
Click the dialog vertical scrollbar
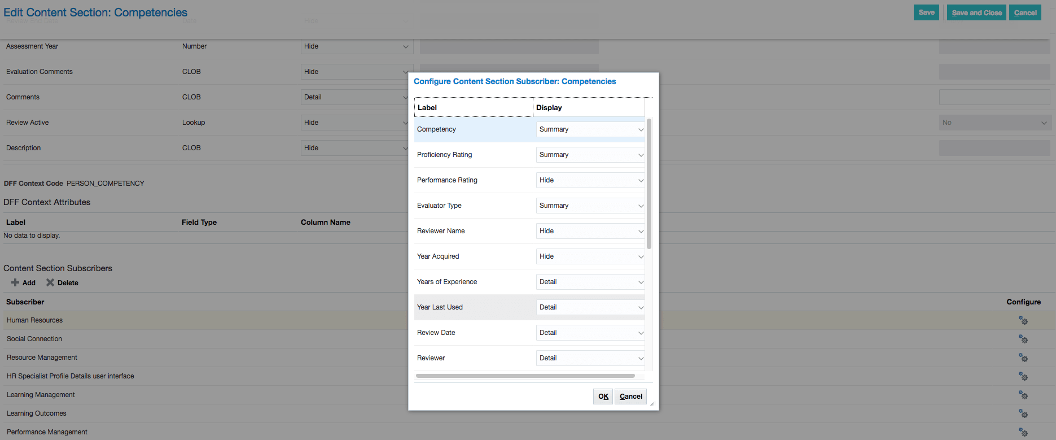click(x=649, y=184)
